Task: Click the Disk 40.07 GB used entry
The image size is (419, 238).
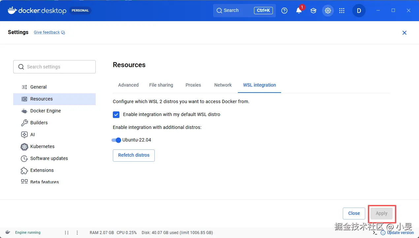Action: [x=177, y=233]
